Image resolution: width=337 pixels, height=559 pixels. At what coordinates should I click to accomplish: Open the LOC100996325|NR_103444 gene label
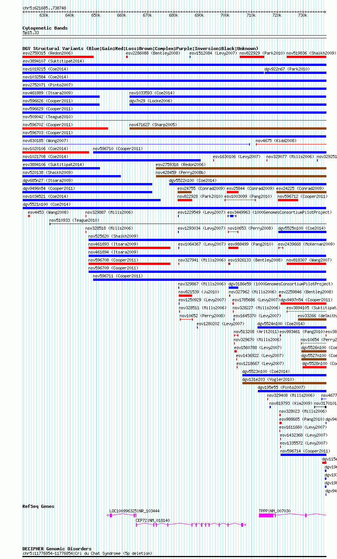[x=134, y=511]
